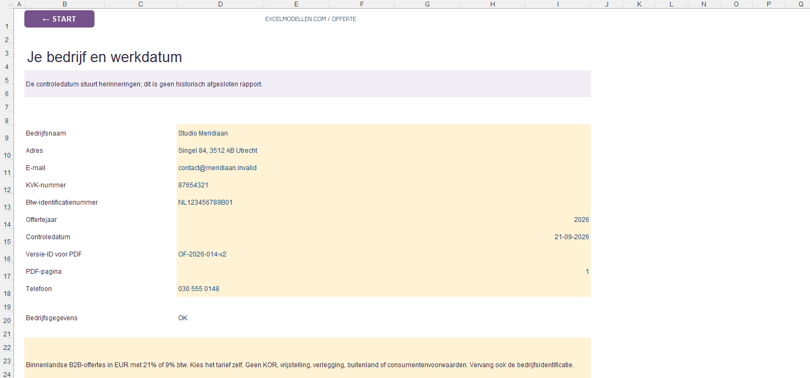
Task: Select row 20 header
Action: coord(7,319)
